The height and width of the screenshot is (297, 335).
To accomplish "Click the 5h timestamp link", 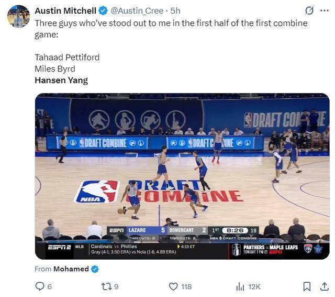I will click(x=175, y=10).
